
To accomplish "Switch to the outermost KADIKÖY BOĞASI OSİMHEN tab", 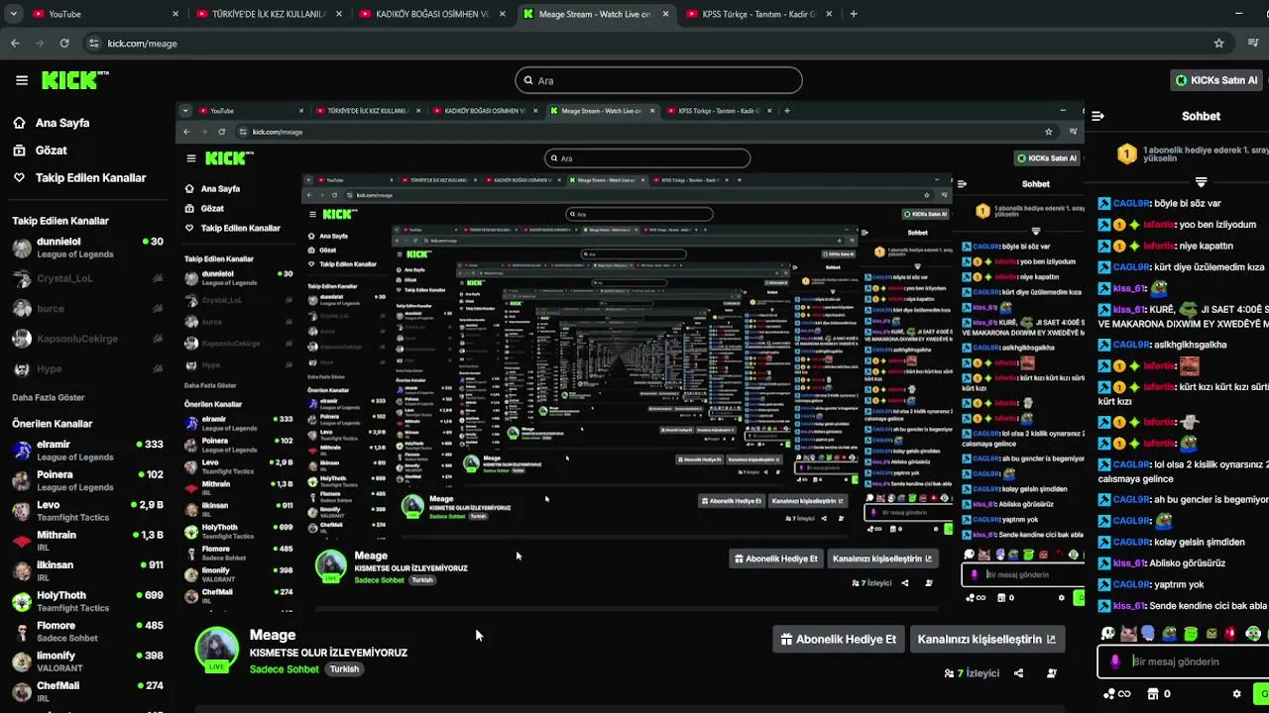I will 431,14.
